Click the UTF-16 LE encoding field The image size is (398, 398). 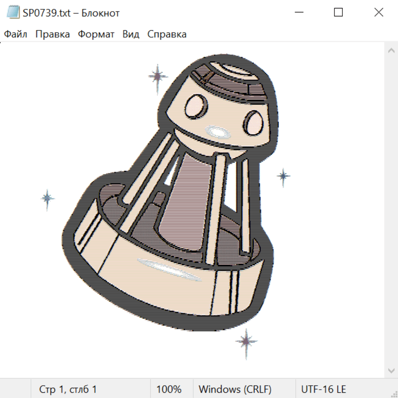pos(323,389)
